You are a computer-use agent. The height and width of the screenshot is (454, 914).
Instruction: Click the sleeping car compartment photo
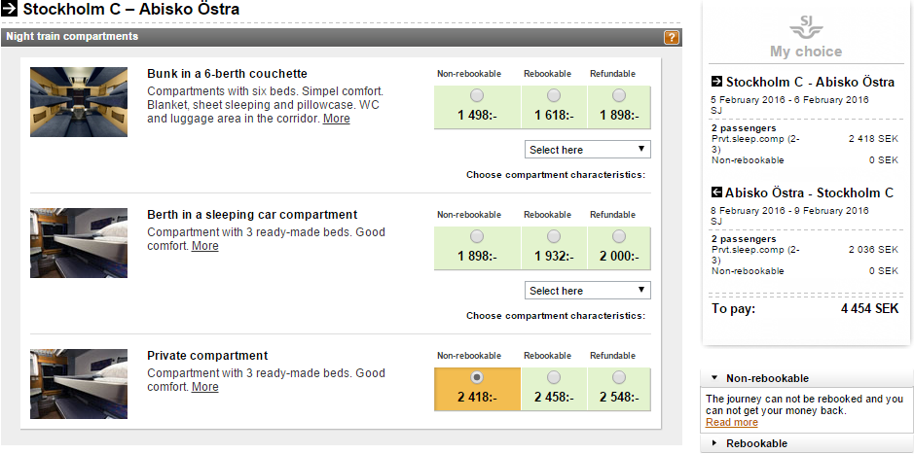[x=79, y=243]
